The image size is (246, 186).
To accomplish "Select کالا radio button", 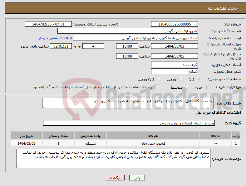I will 199,79.
